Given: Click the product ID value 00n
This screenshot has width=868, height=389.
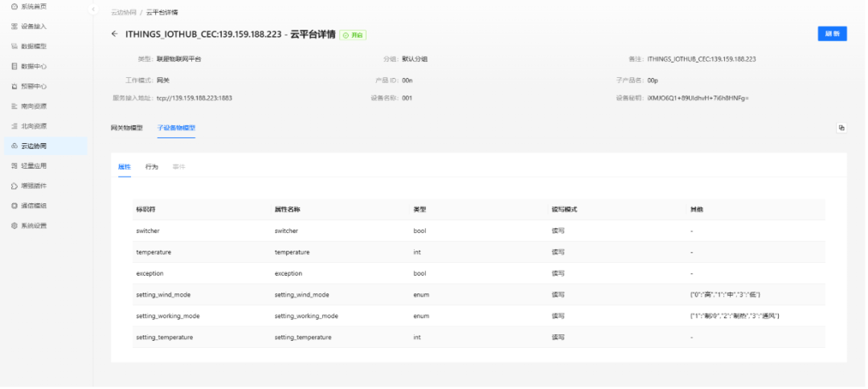Looking at the screenshot, I should (407, 80).
